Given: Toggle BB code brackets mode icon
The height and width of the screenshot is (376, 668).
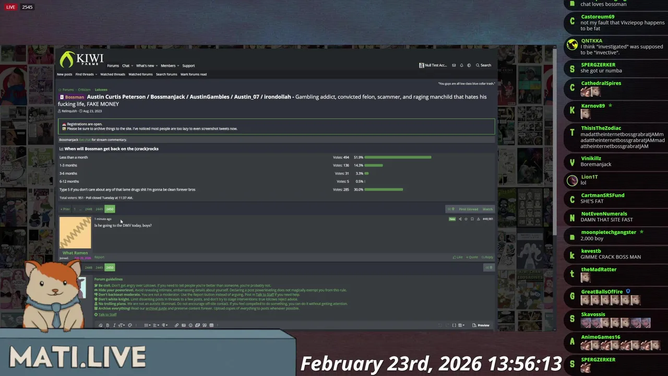Looking at the screenshot, I should coord(454,325).
